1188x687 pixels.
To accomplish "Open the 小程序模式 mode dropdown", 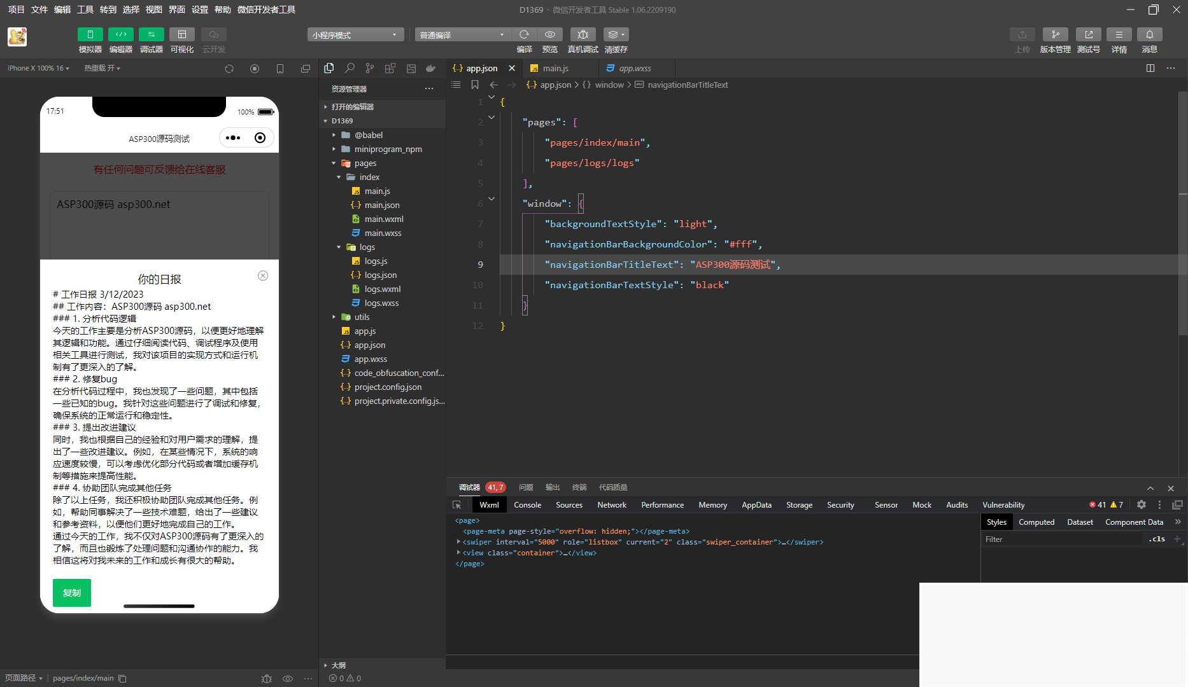I will pyautogui.click(x=355, y=35).
